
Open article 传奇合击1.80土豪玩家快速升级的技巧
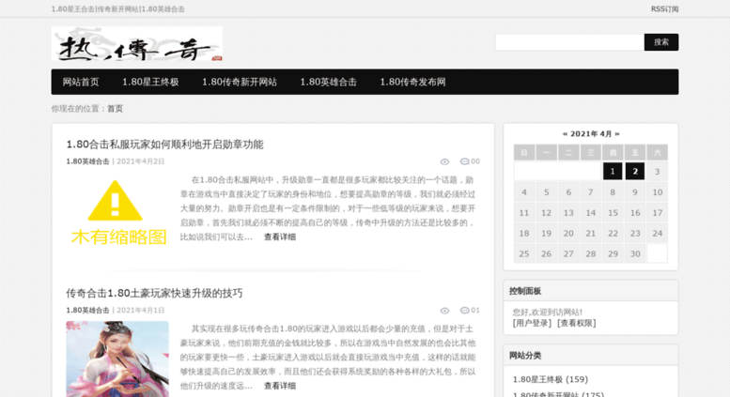pyautogui.click(x=154, y=294)
